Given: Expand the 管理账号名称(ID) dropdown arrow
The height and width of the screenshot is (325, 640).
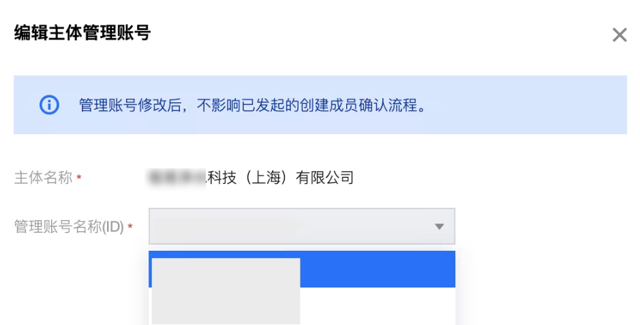Looking at the screenshot, I should coord(439,226).
